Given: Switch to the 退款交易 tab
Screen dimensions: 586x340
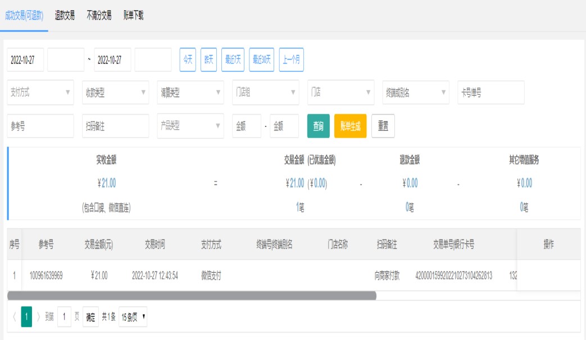Looking at the screenshot, I should pos(65,16).
